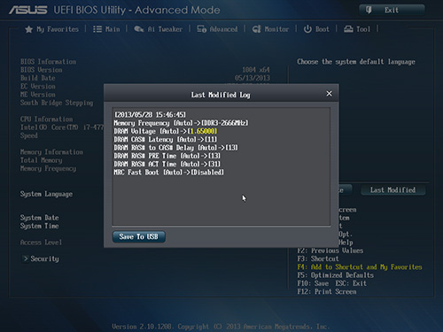Click the F2: Previous Values hint

pos(330,251)
